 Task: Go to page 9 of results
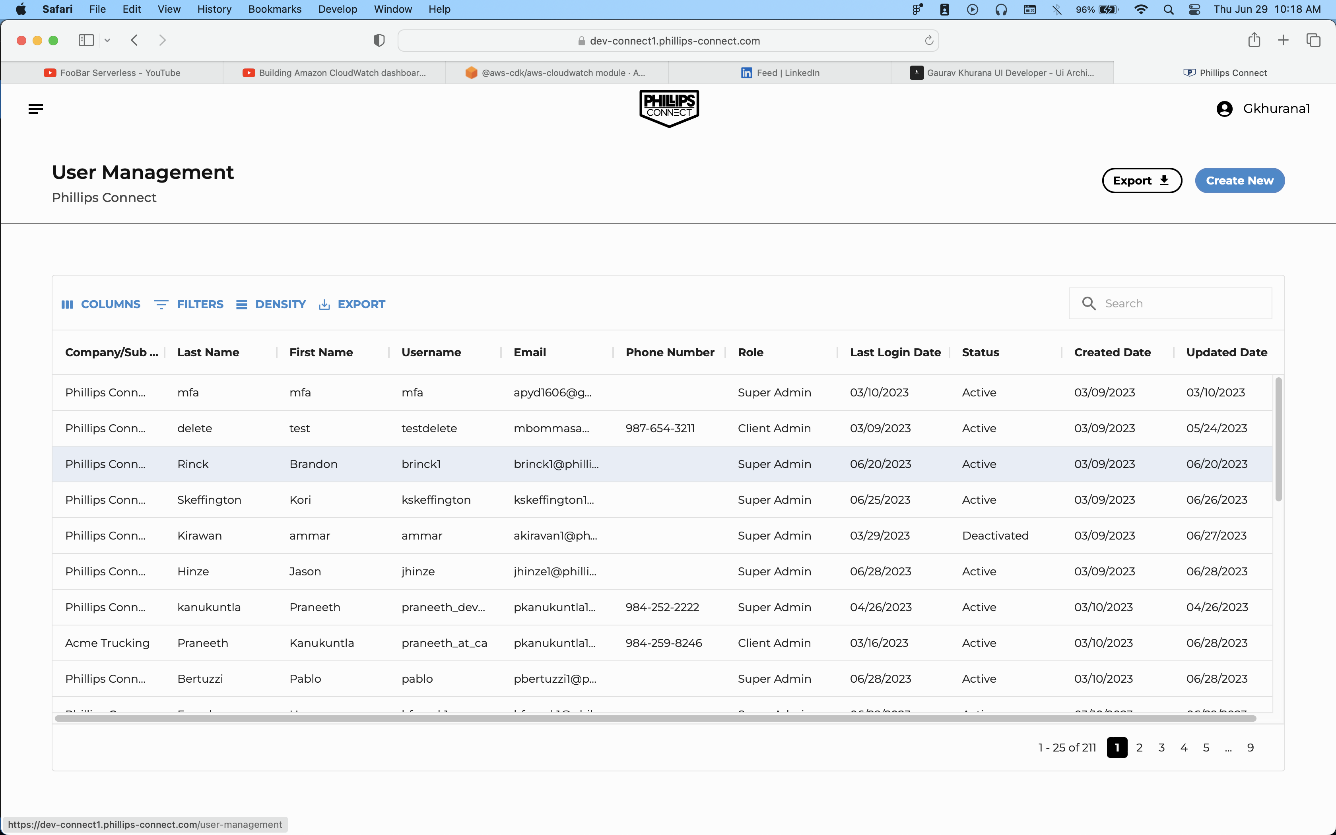[x=1250, y=748]
